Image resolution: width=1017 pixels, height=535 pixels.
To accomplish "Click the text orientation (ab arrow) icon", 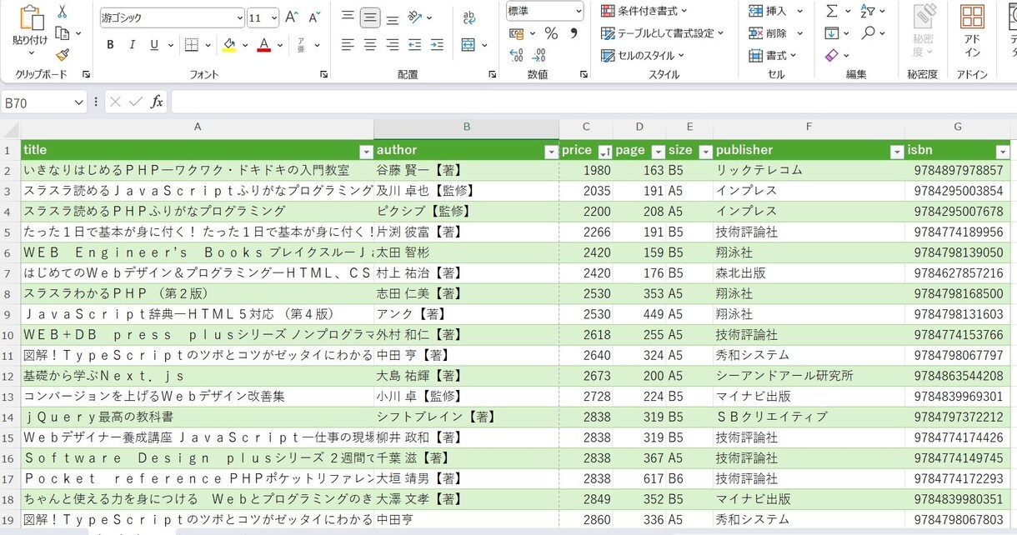I will (x=415, y=17).
